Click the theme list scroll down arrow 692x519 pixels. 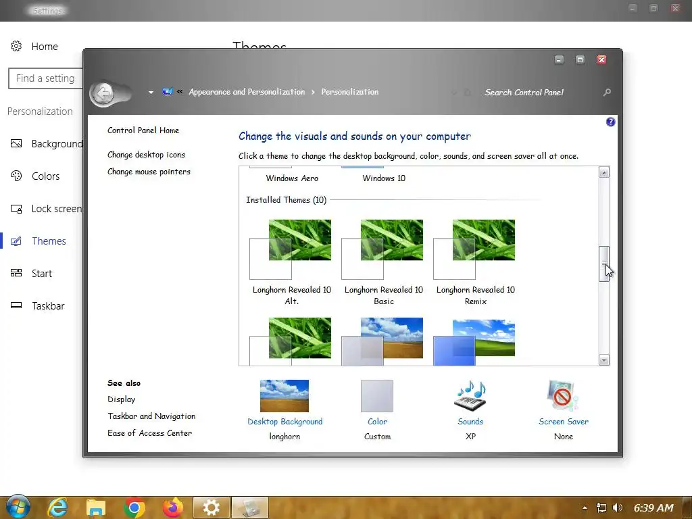(604, 360)
